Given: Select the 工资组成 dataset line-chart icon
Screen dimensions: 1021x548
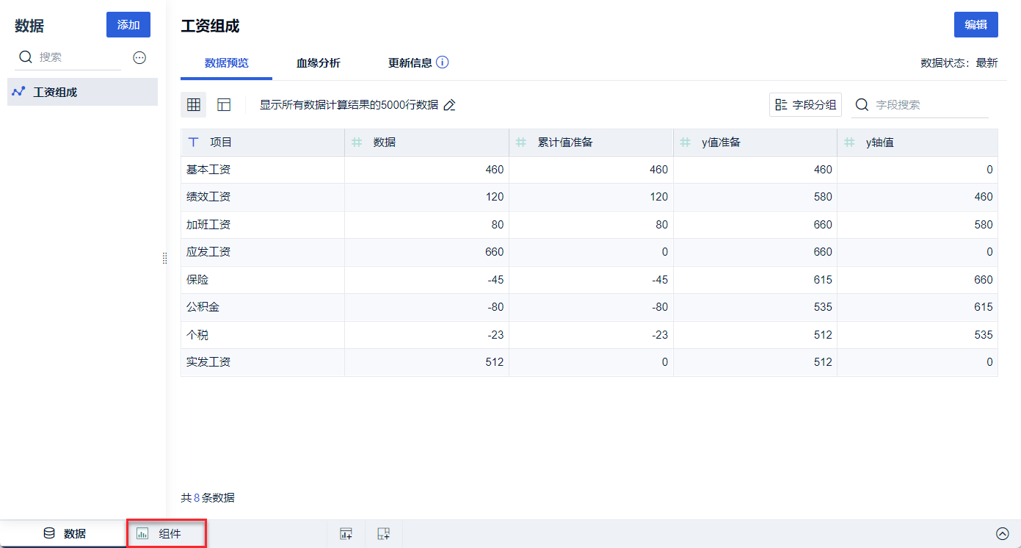Looking at the screenshot, I should [19, 92].
